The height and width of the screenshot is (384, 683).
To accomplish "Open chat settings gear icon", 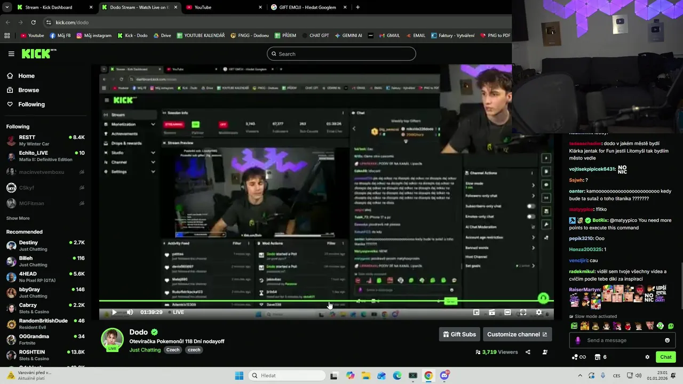I will (647, 357).
